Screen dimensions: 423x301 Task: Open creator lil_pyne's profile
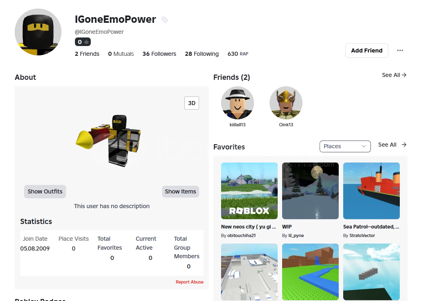coord(296,235)
